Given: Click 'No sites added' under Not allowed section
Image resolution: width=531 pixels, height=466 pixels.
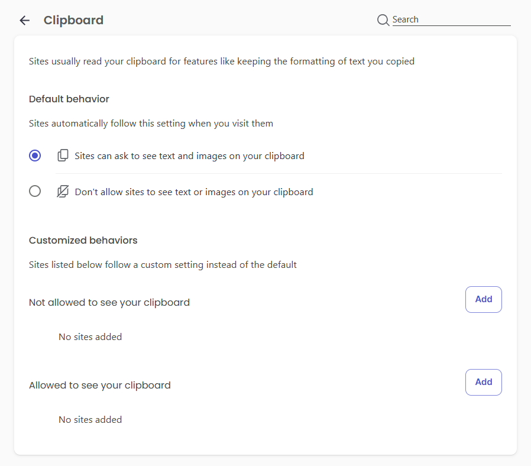Looking at the screenshot, I should click(x=90, y=336).
